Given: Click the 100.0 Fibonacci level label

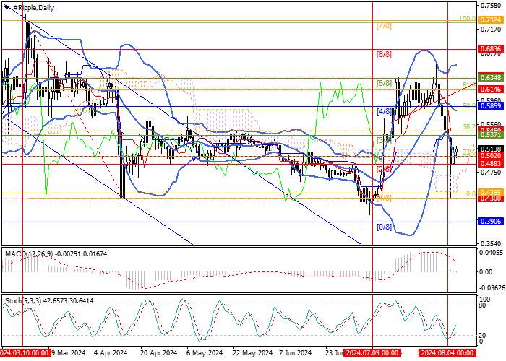Looking at the screenshot, I should tap(467, 19).
